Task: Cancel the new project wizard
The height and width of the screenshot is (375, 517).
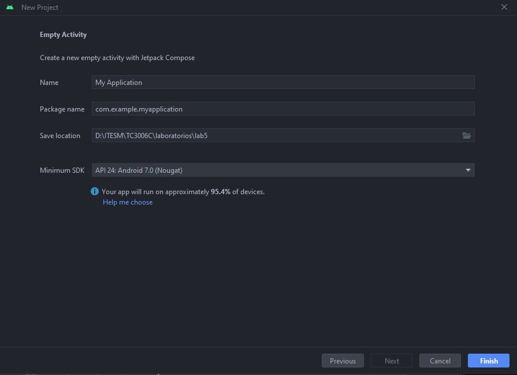Action: click(x=440, y=361)
